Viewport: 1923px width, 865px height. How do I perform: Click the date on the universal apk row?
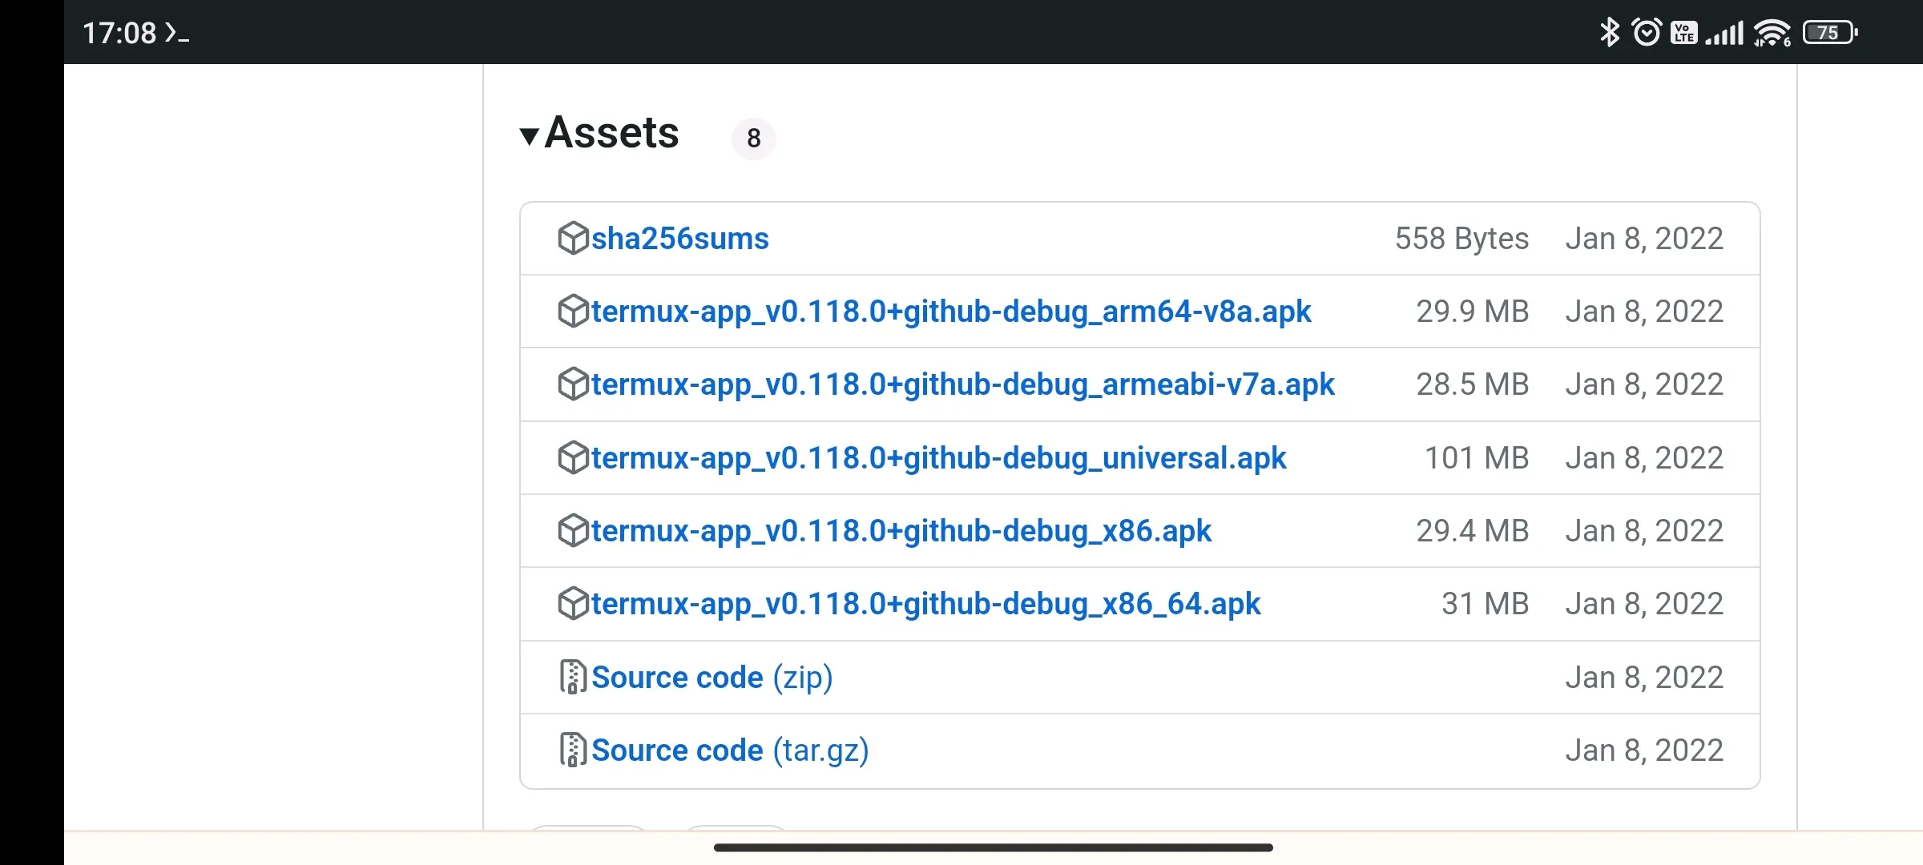tap(1644, 458)
